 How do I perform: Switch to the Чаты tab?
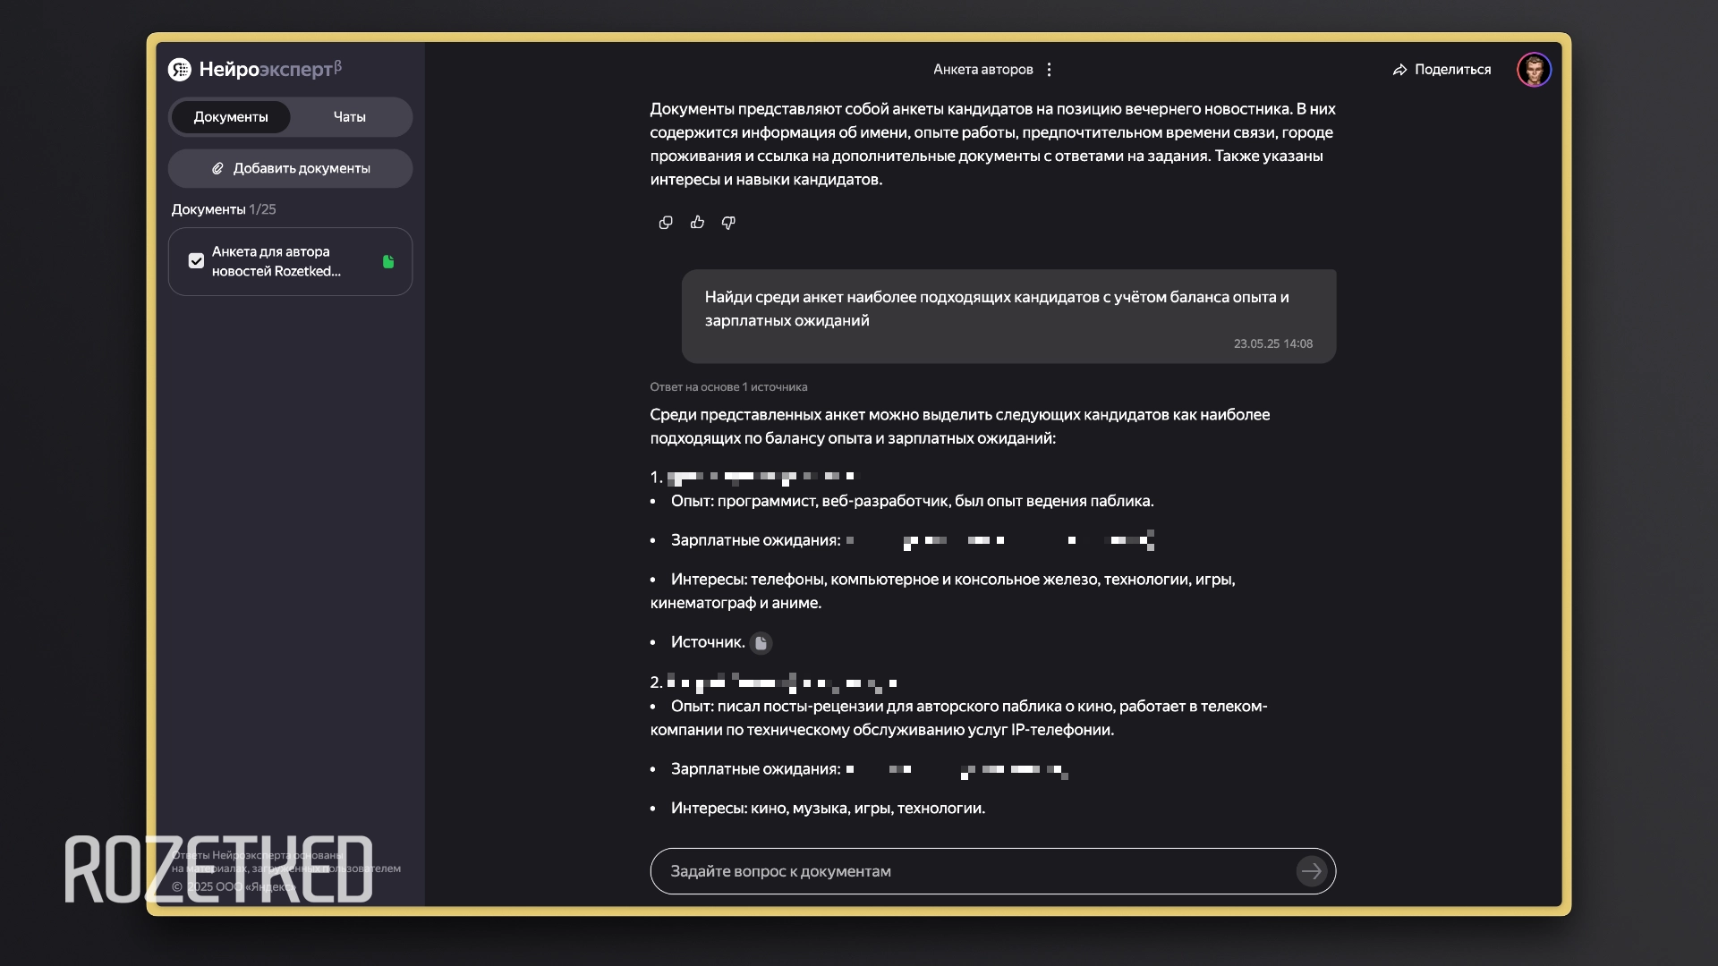click(350, 117)
